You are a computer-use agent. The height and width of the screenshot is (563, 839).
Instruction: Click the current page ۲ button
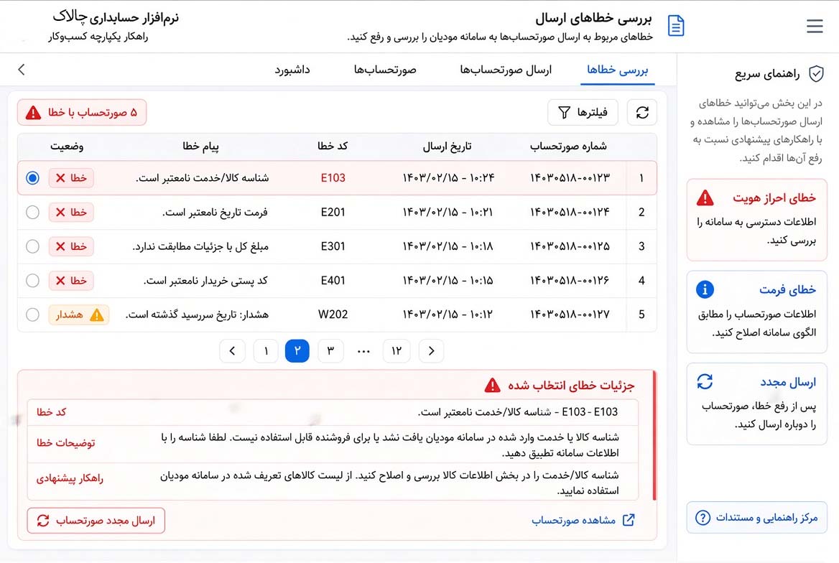click(297, 351)
